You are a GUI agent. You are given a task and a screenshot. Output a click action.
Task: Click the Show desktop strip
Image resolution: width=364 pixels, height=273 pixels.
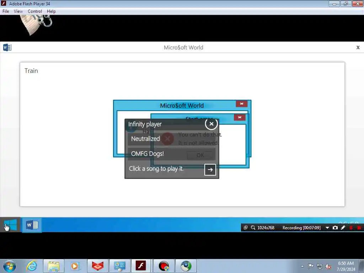362,266
